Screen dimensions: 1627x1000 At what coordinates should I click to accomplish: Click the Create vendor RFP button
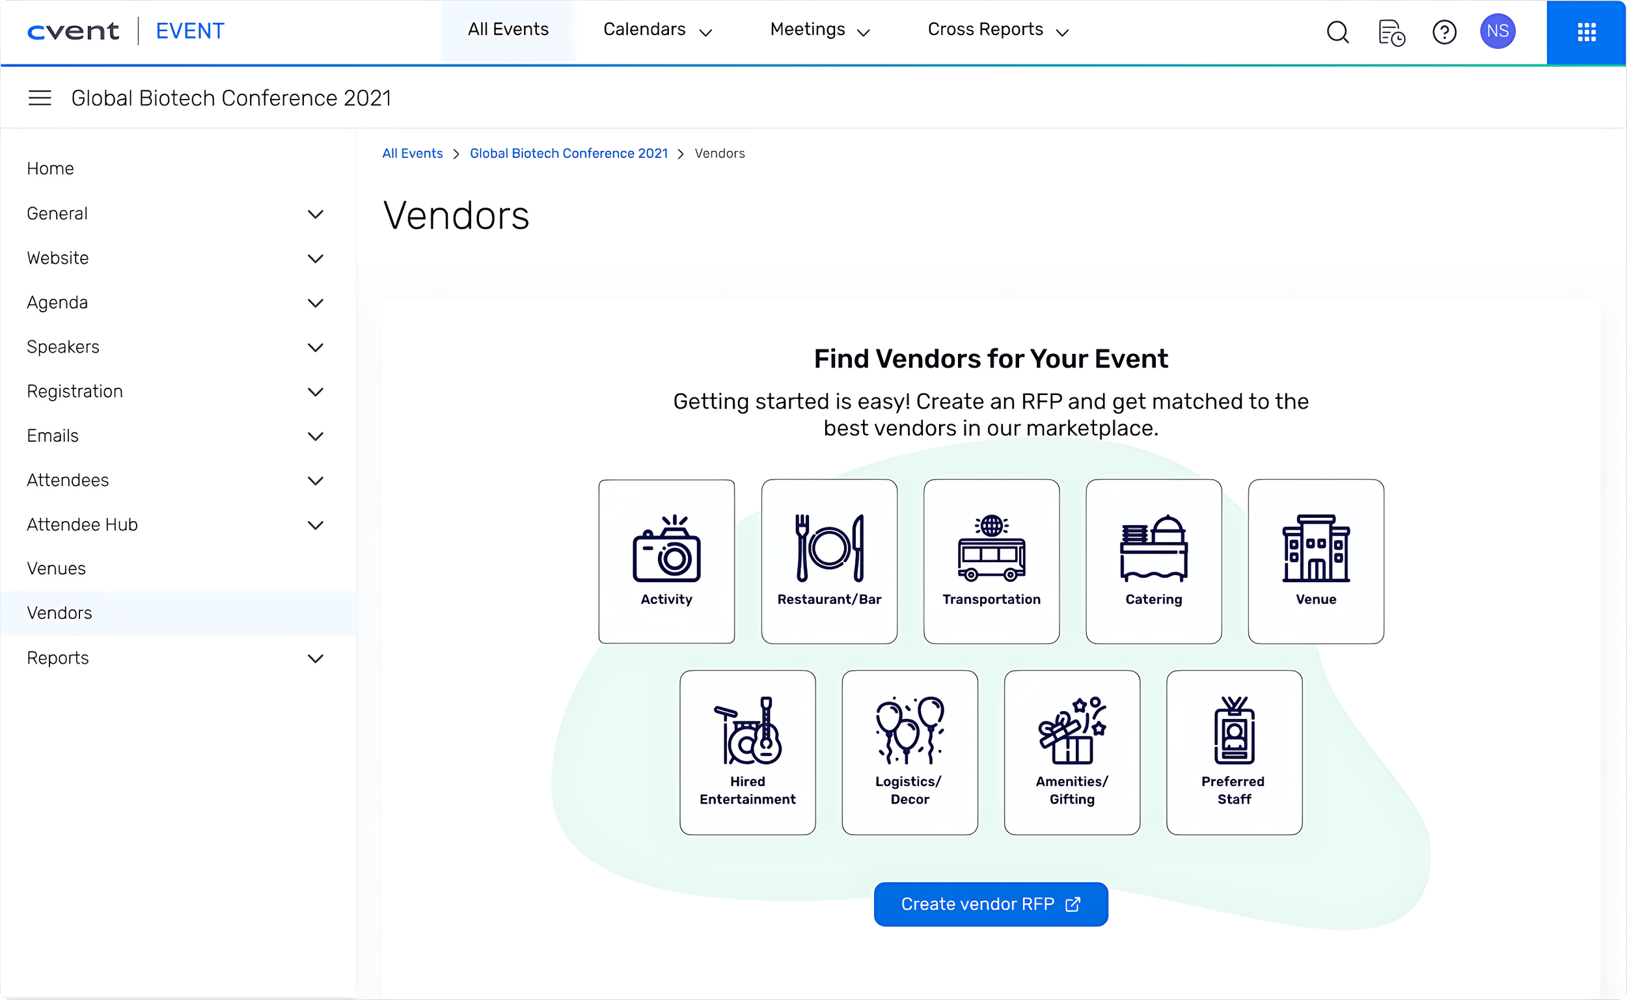tap(990, 904)
